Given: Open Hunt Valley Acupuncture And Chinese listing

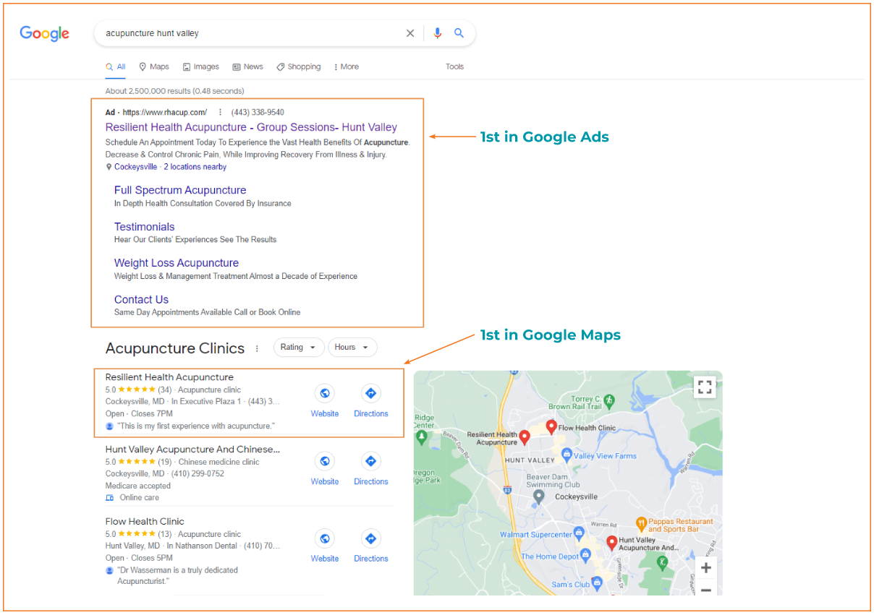Looking at the screenshot, I should click(192, 450).
